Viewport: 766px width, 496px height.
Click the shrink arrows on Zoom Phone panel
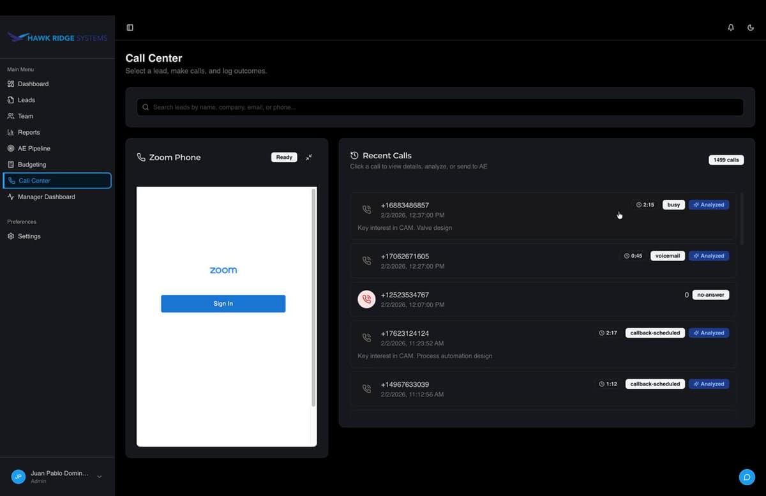click(x=309, y=157)
